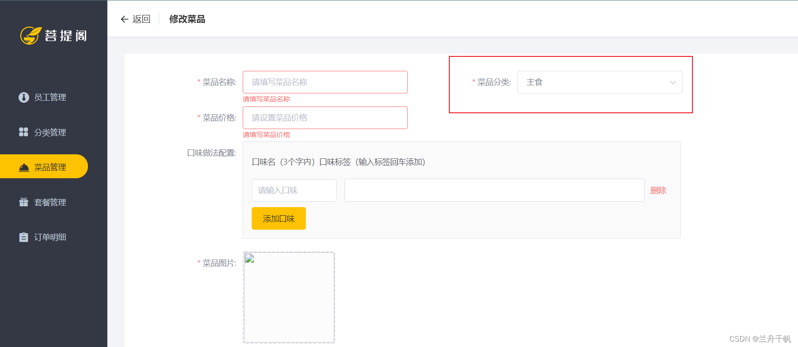Click the back arrow icon

(x=125, y=19)
